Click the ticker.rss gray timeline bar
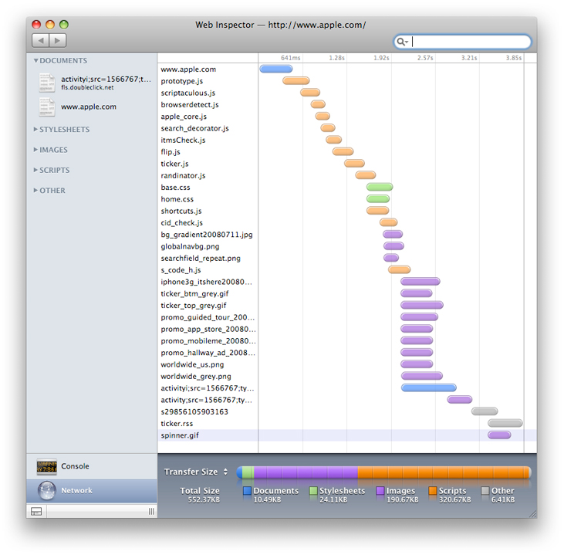Viewport: 564px width, 555px height. 505,423
